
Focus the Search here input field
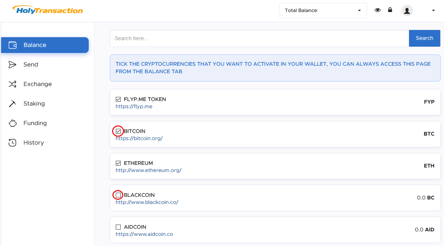click(259, 38)
